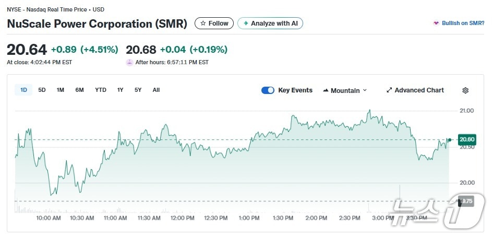The image size is (492, 236).
Task: Select the 1Y time range
Action: [121, 90]
